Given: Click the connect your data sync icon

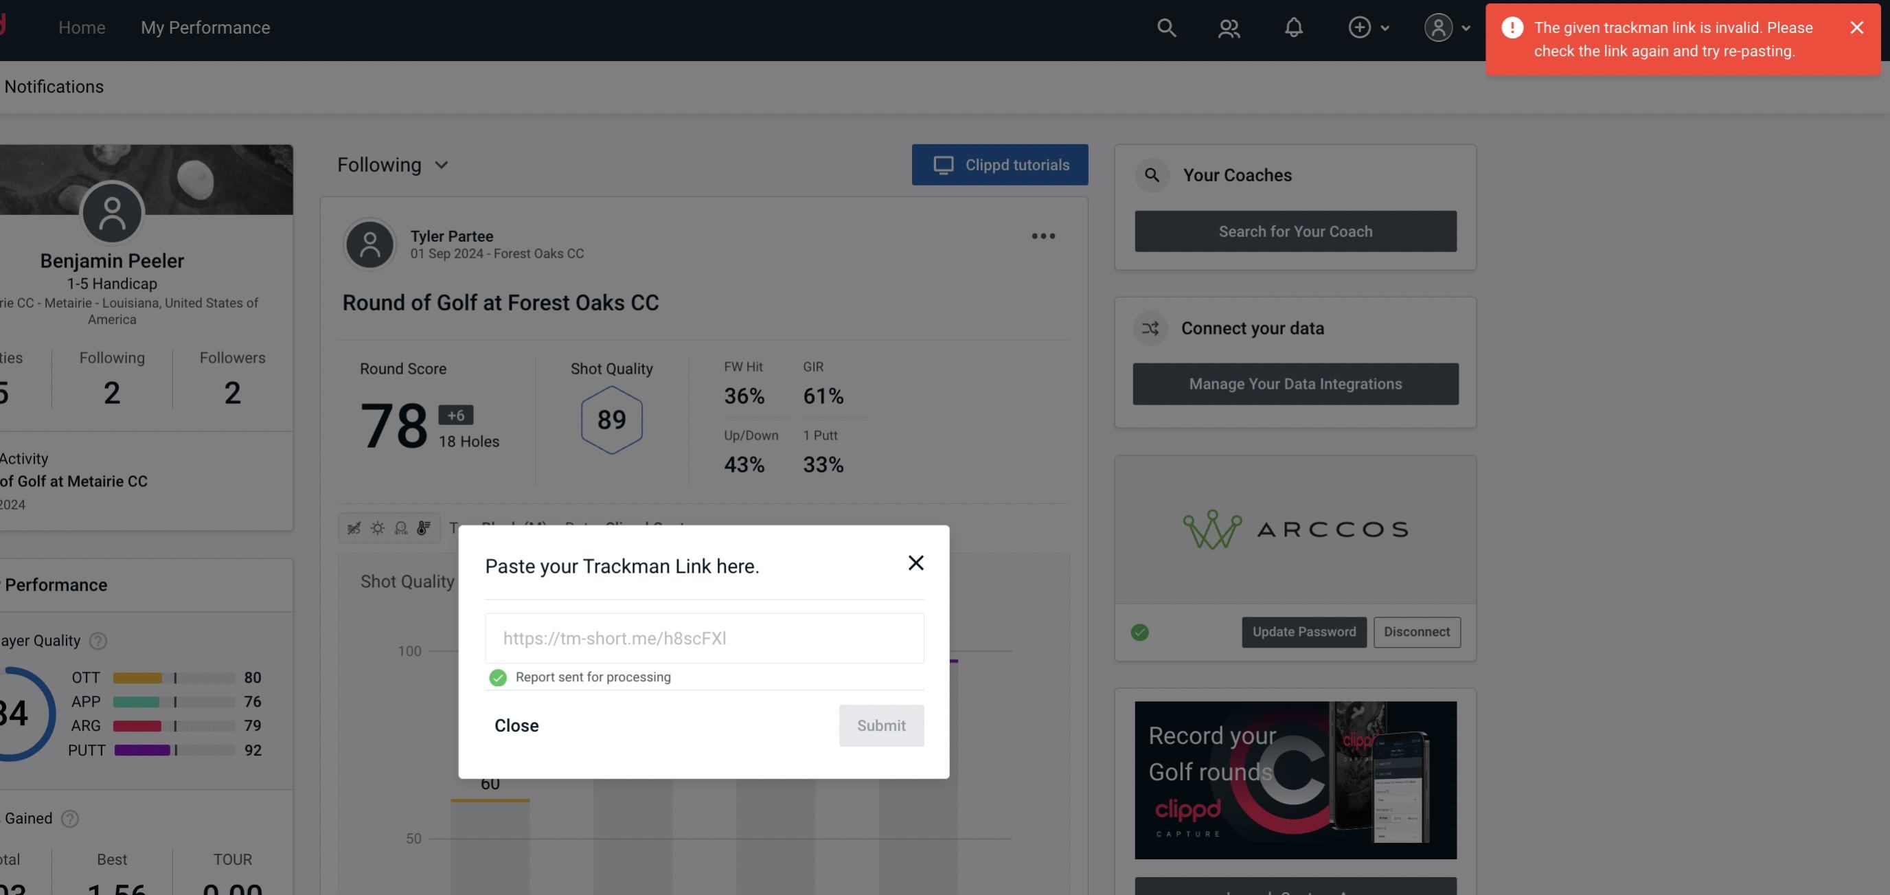Looking at the screenshot, I should tap(1150, 328).
